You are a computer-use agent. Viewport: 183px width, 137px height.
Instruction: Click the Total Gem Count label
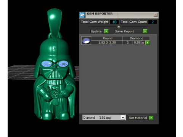click(134, 22)
